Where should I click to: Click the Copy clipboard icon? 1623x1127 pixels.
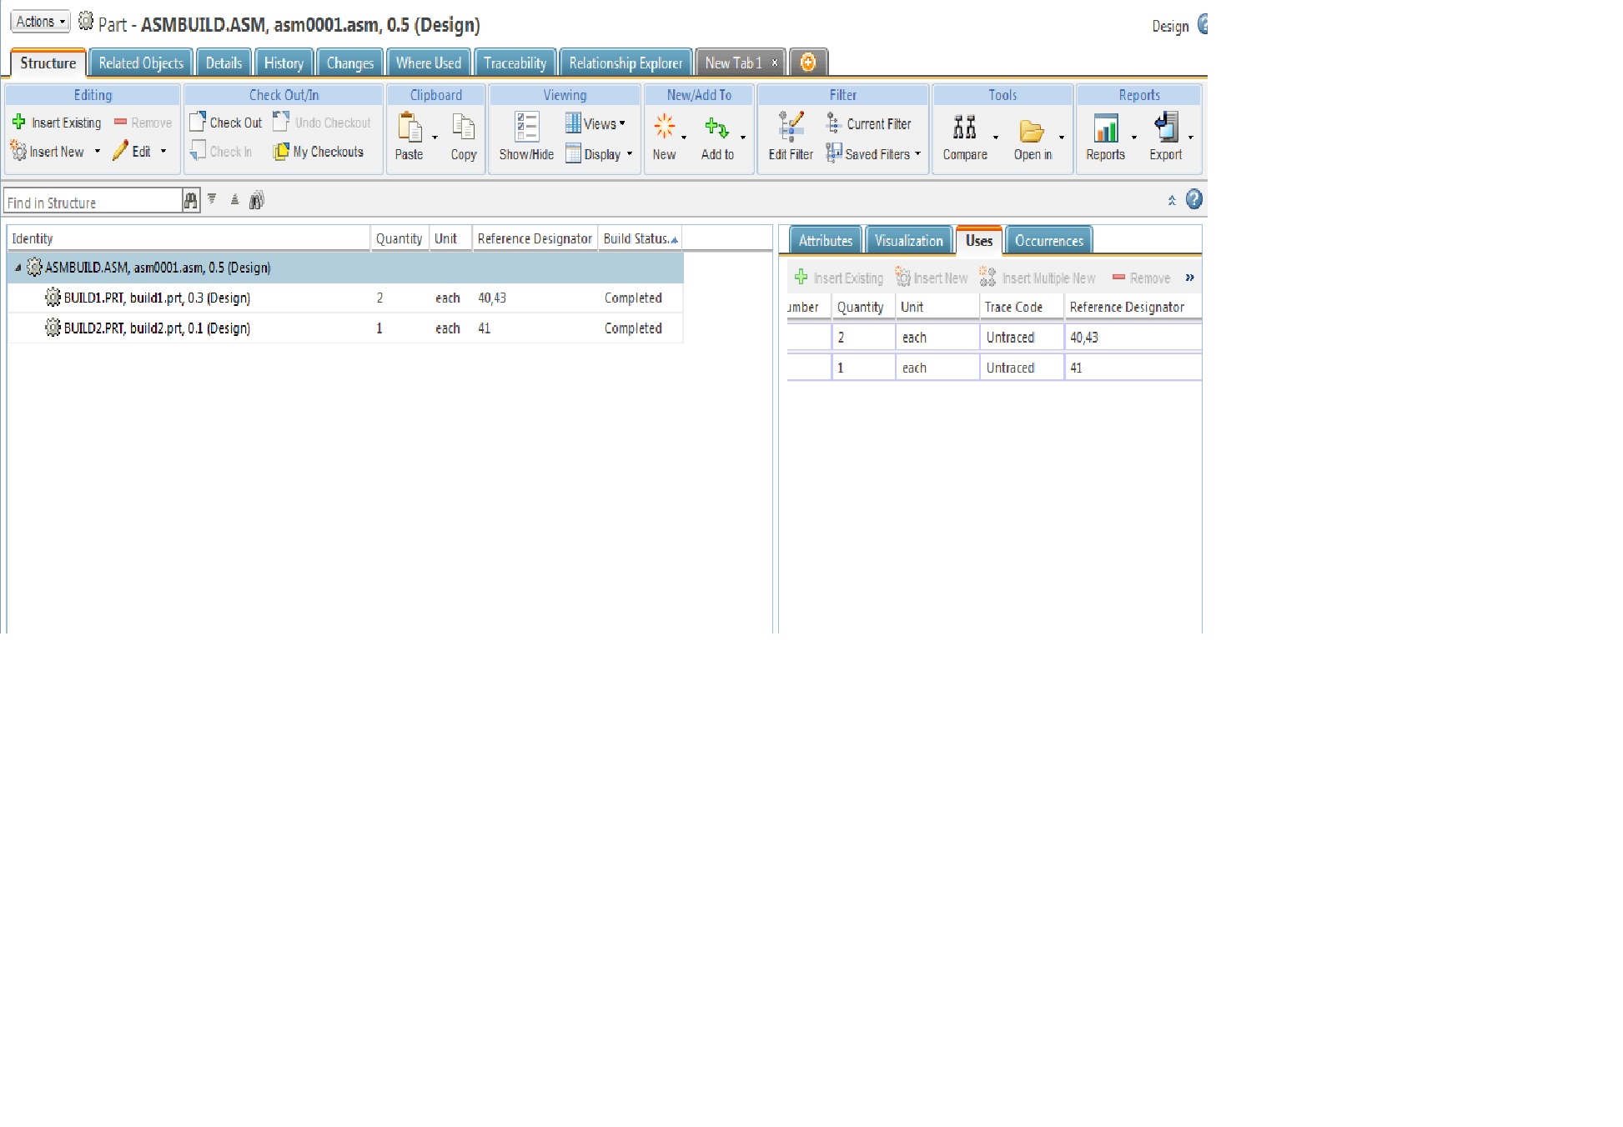(463, 128)
